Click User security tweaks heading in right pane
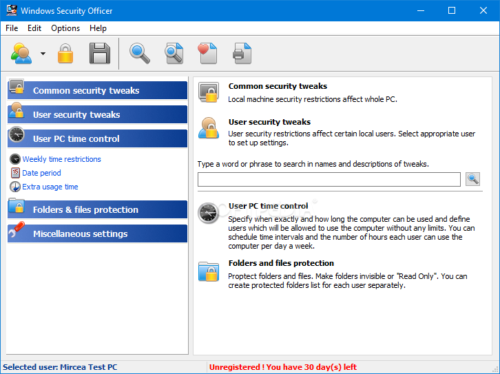The image size is (500, 374). point(269,122)
